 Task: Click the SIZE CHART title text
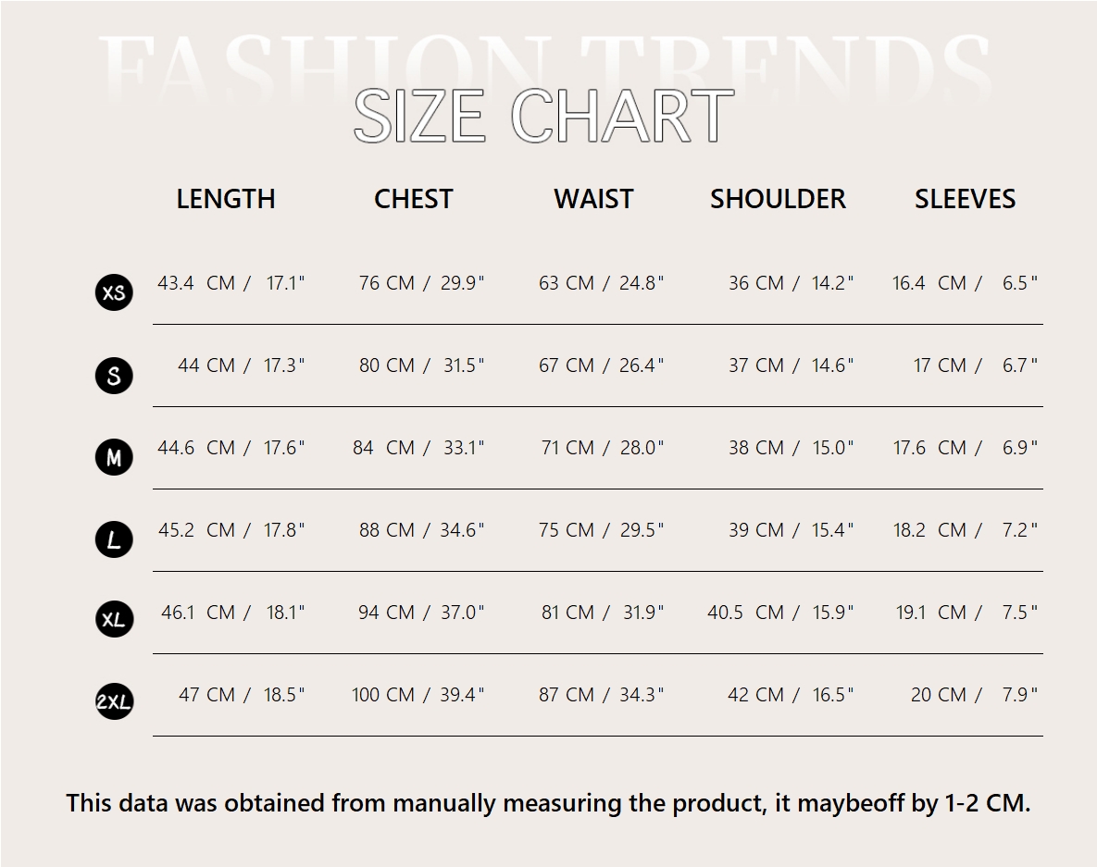click(543, 117)
